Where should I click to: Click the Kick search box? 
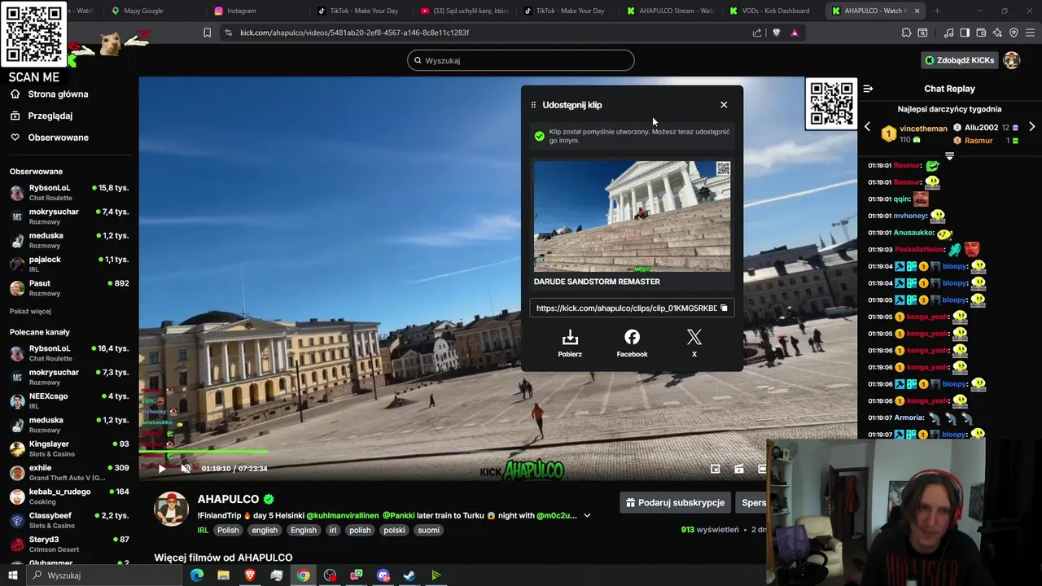(521, 60)
